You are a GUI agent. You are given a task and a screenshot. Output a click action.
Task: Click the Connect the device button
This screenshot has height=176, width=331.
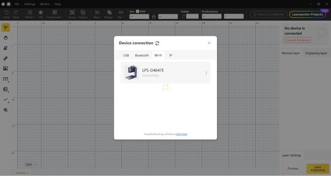pos(297,40)
